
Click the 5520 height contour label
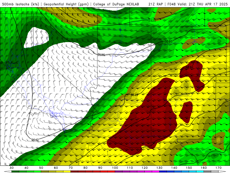152,20
